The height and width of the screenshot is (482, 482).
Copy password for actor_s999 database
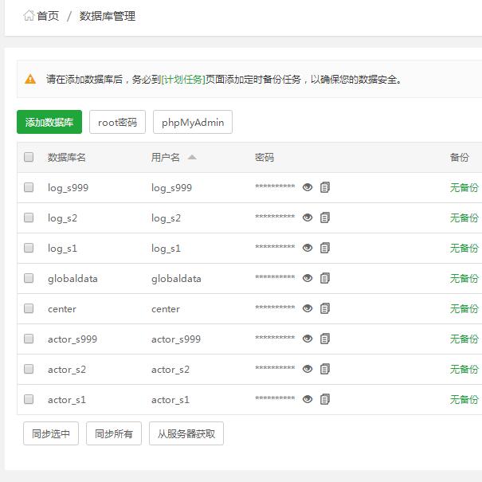coord(325,339)
